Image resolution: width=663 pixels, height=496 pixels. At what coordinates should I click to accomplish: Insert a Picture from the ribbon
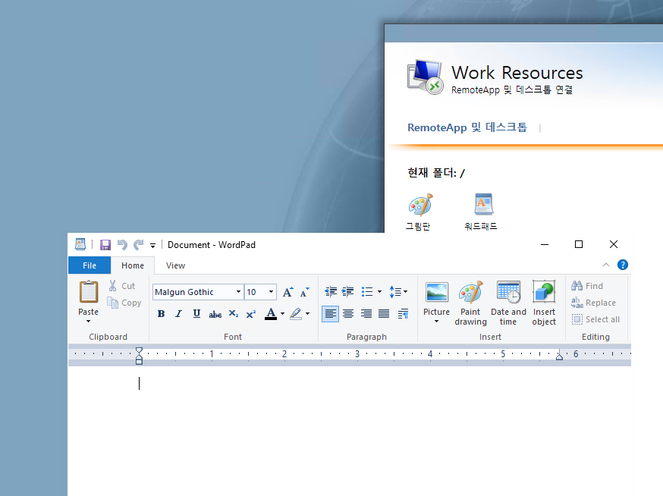click(436, 293)
